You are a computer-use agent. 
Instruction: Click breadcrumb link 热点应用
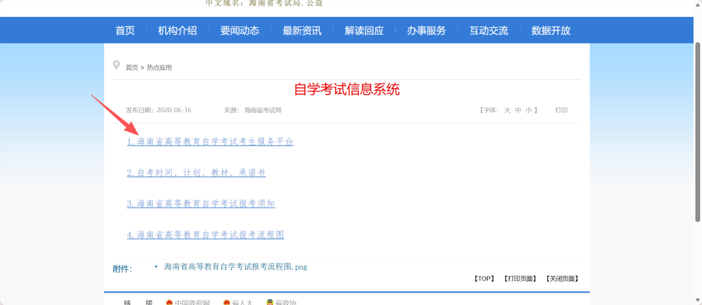(159, 67)
